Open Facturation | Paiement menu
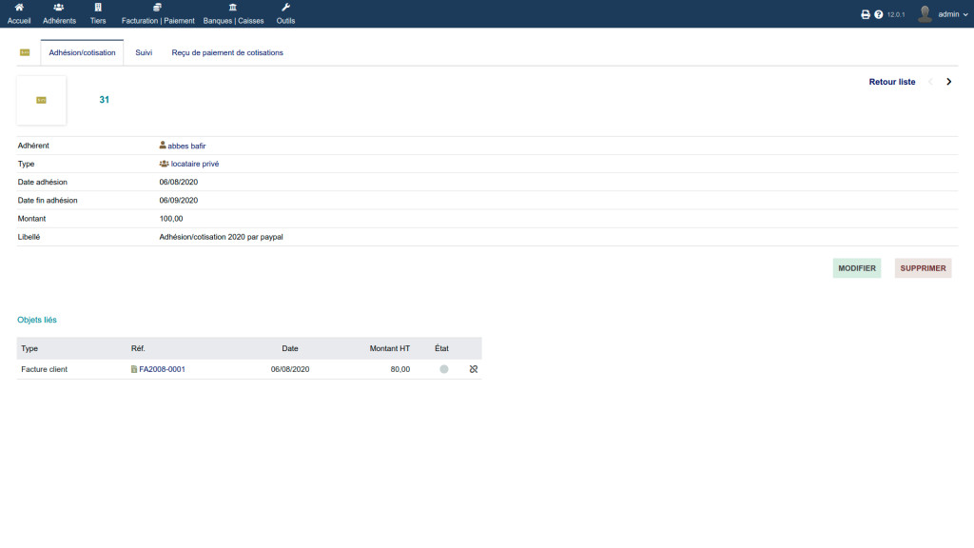 pos(158,13)
